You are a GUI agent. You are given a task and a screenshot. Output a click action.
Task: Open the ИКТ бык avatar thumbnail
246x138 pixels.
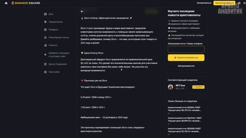click(171, 87)
